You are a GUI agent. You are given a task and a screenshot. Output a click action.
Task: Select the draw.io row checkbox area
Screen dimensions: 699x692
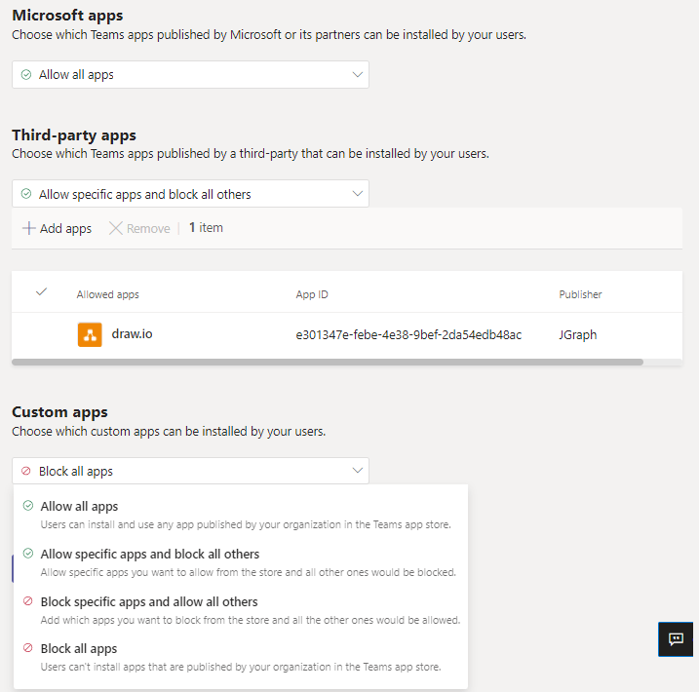pyautogui.click(x=41, y=335)
